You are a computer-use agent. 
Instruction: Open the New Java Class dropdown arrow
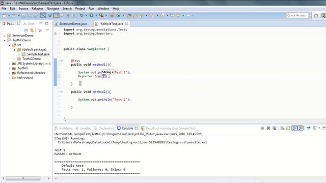coord(123,15)
